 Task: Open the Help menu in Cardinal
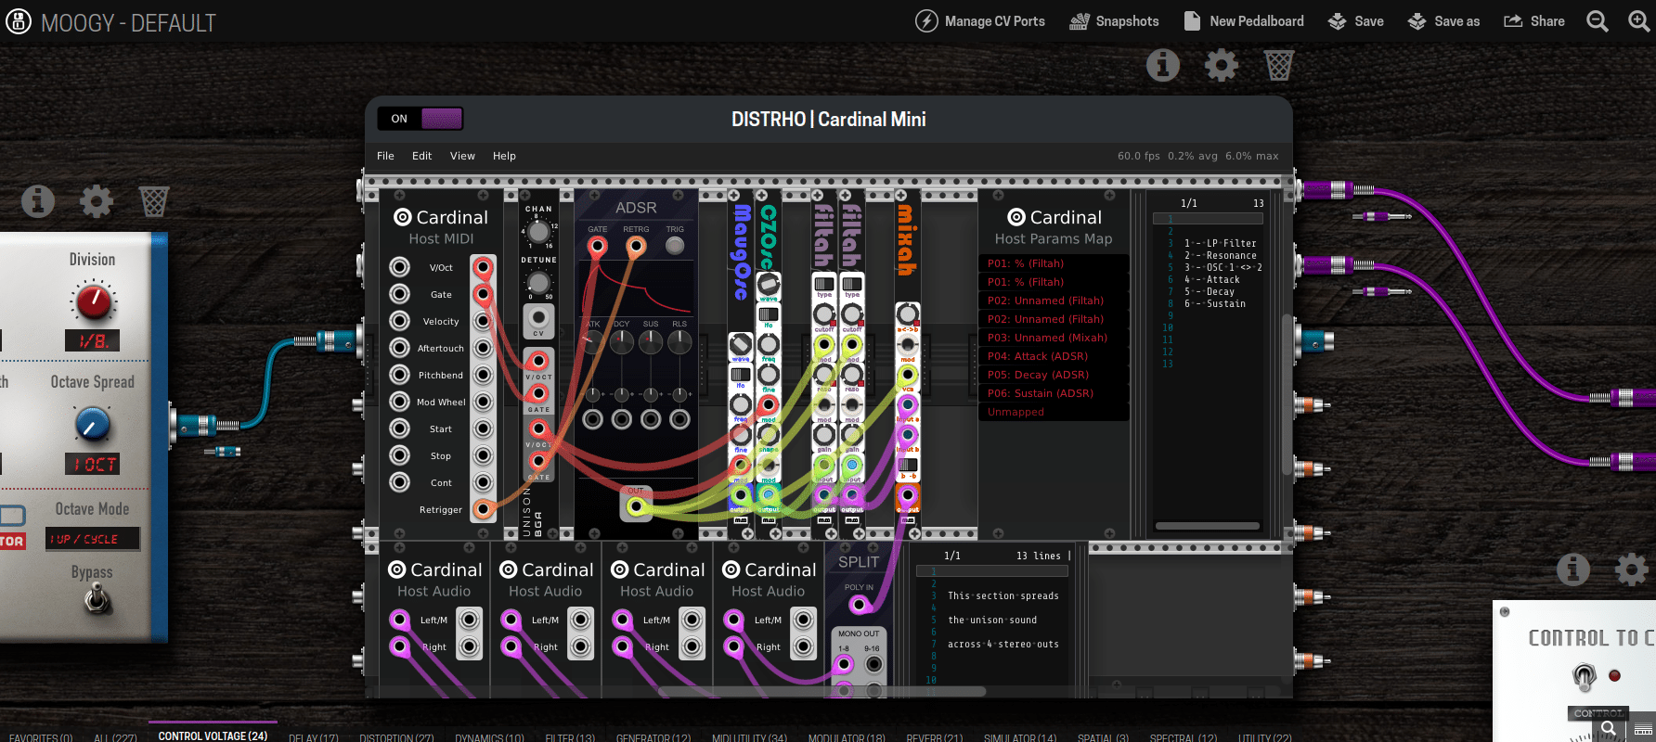[x=504, y=156]
